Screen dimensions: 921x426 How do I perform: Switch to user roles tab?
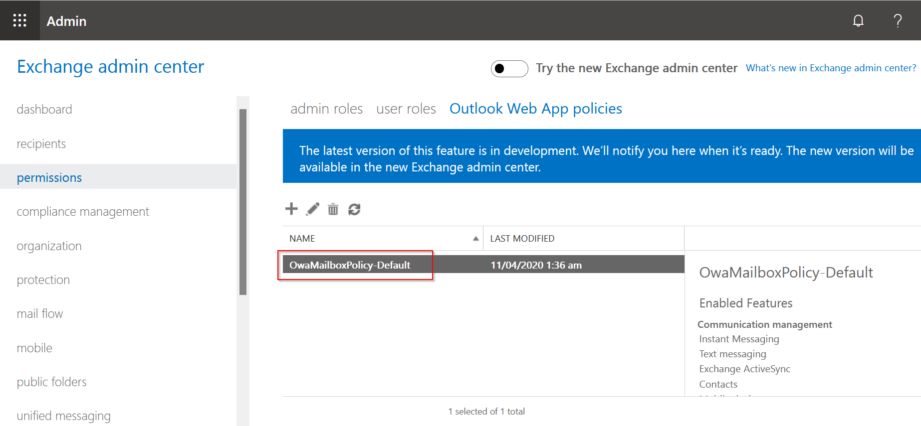406,109
